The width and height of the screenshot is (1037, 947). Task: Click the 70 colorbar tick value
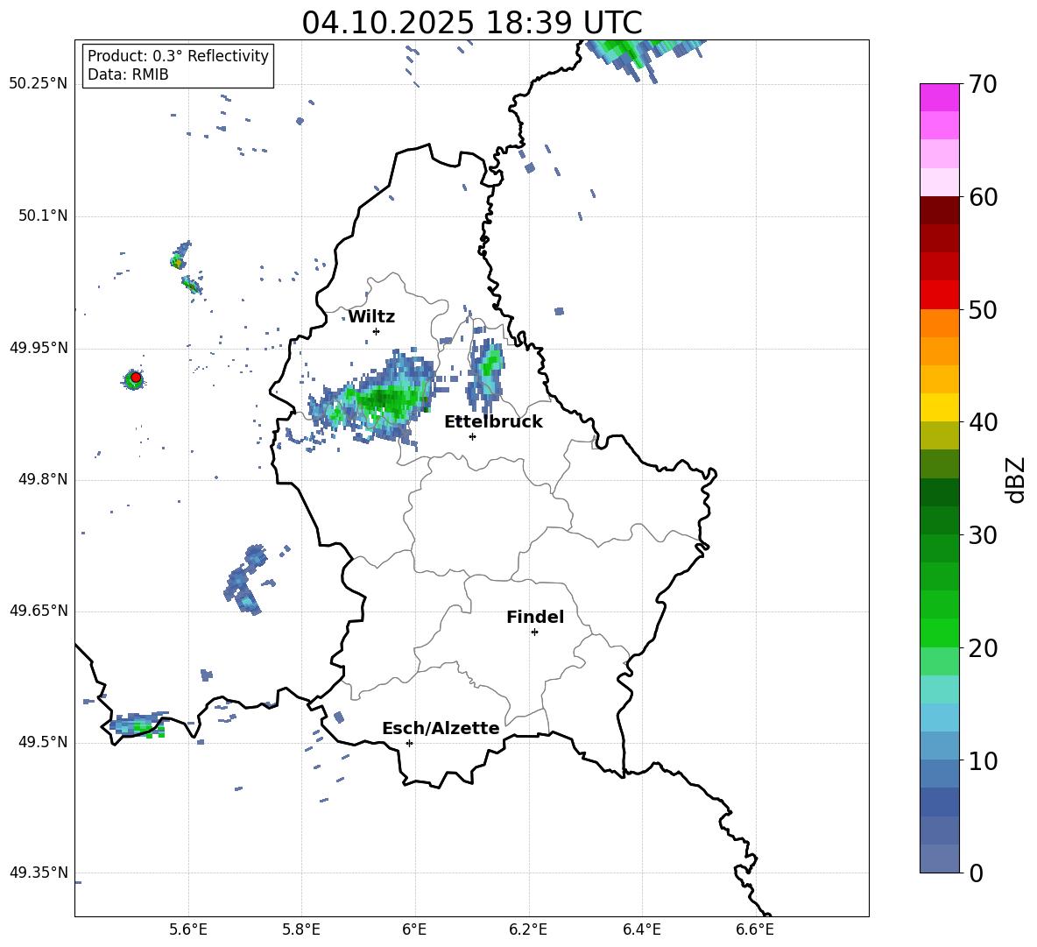pos(983,85)
